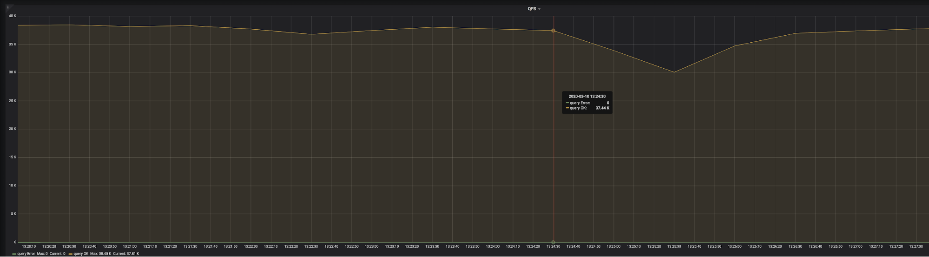Screen dimensions: 929x257
Task: Click the highlighted data point at 13:24:30
Action: tap(553, 31)
